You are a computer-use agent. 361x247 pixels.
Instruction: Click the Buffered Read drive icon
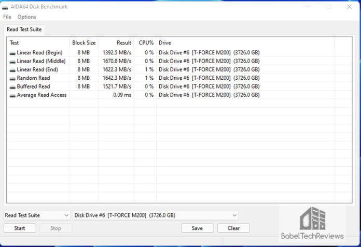pos(12,87)
